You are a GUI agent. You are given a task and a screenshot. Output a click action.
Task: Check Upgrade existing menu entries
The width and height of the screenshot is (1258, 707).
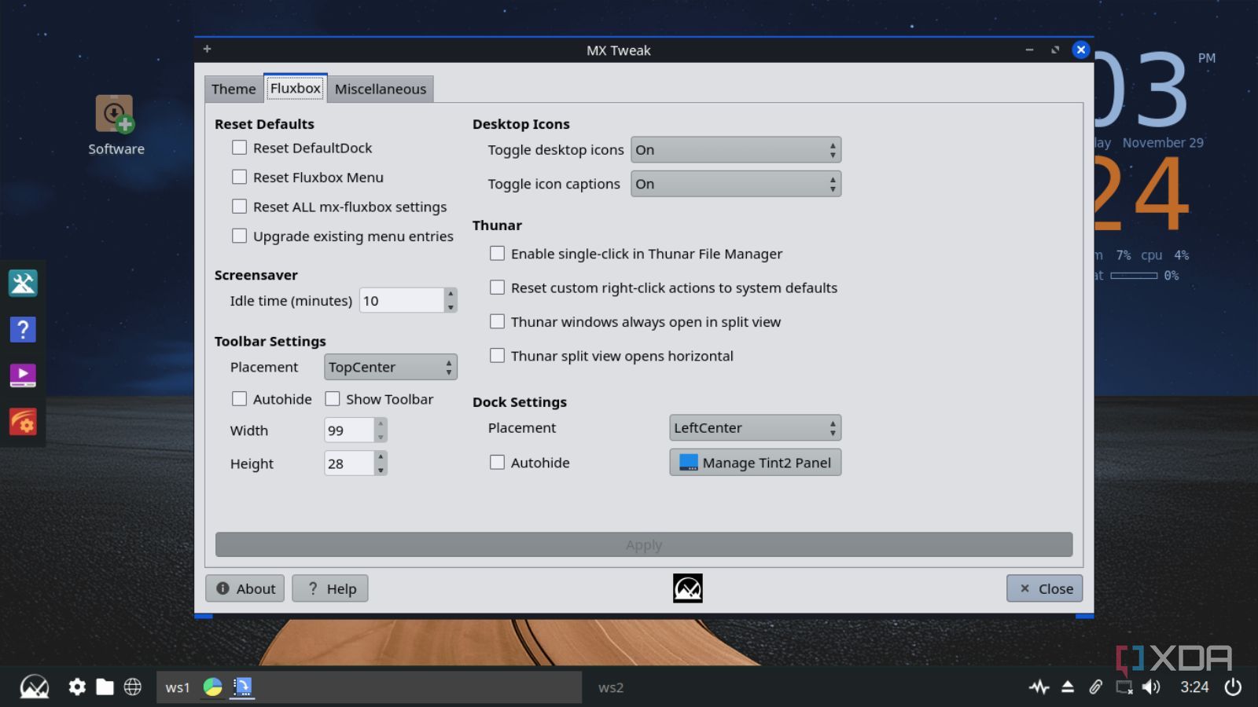[x=240, y=236]
